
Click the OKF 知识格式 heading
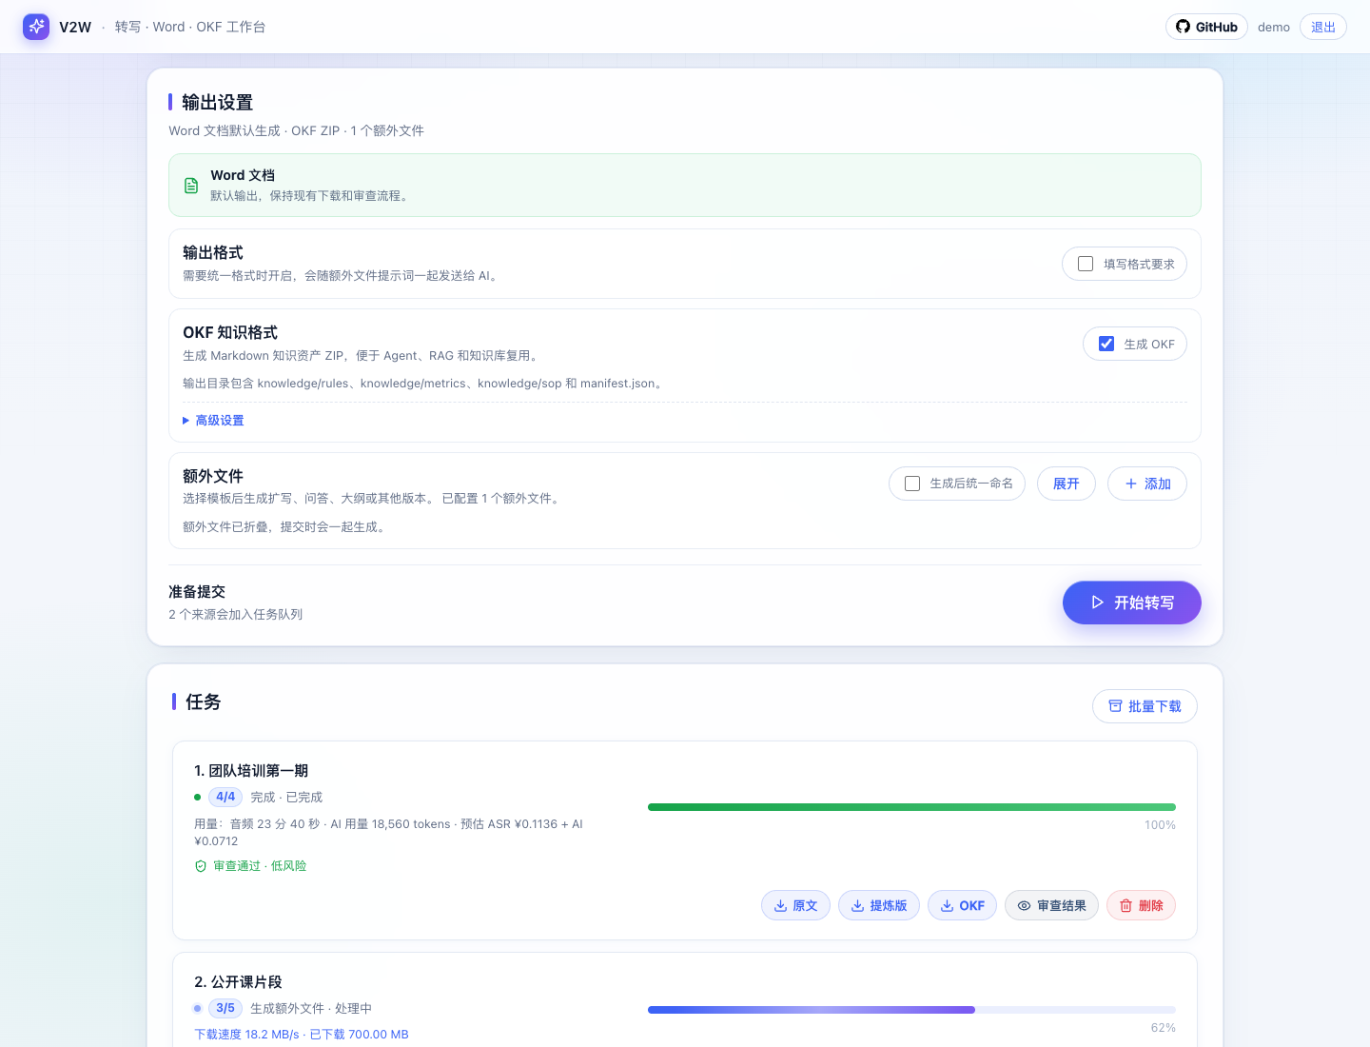(x=230, y=333)
